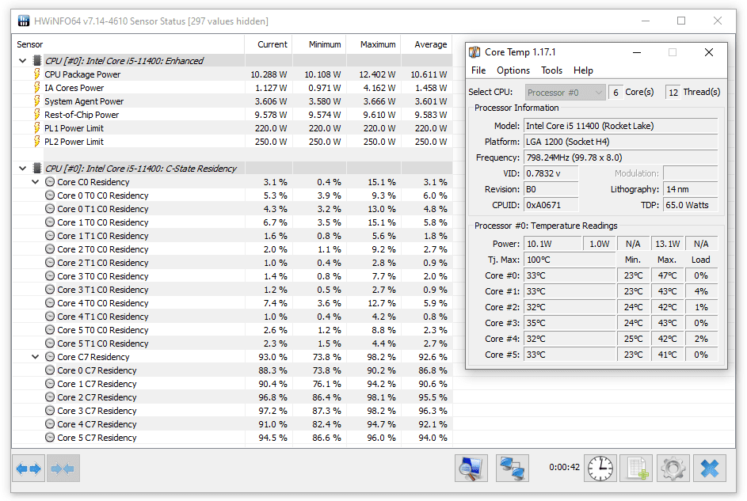
Task: Click the shrink sensor columns arrows button
Action: coord(63,469)
